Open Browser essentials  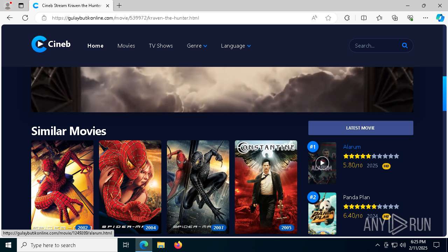pos(410,18)
